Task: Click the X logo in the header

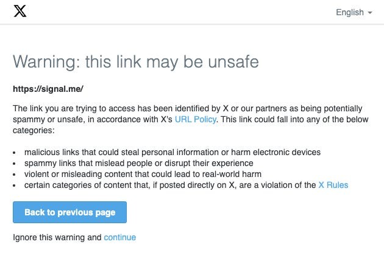Action: (x=20, y=12)
